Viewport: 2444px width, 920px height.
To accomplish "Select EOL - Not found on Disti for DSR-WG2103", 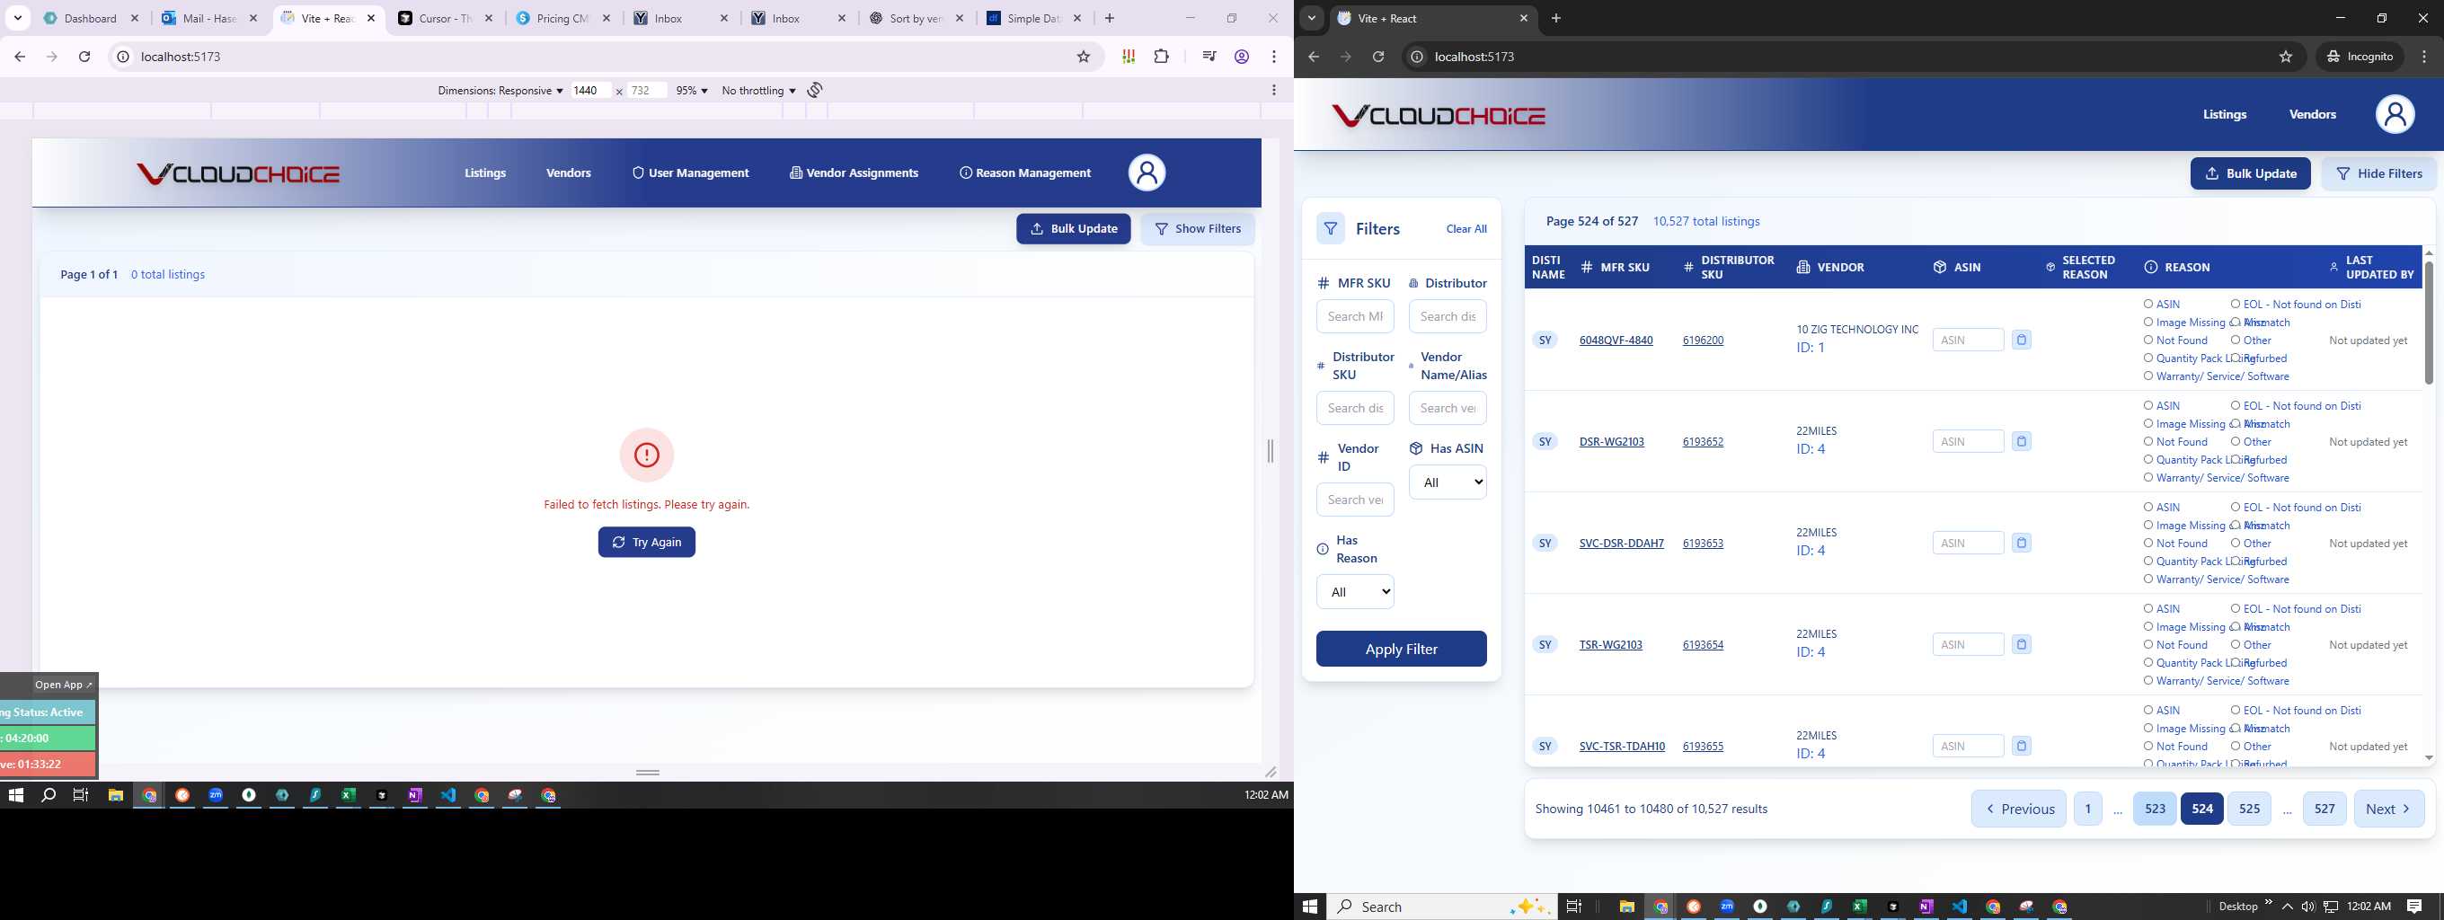I will point(2236,406).
